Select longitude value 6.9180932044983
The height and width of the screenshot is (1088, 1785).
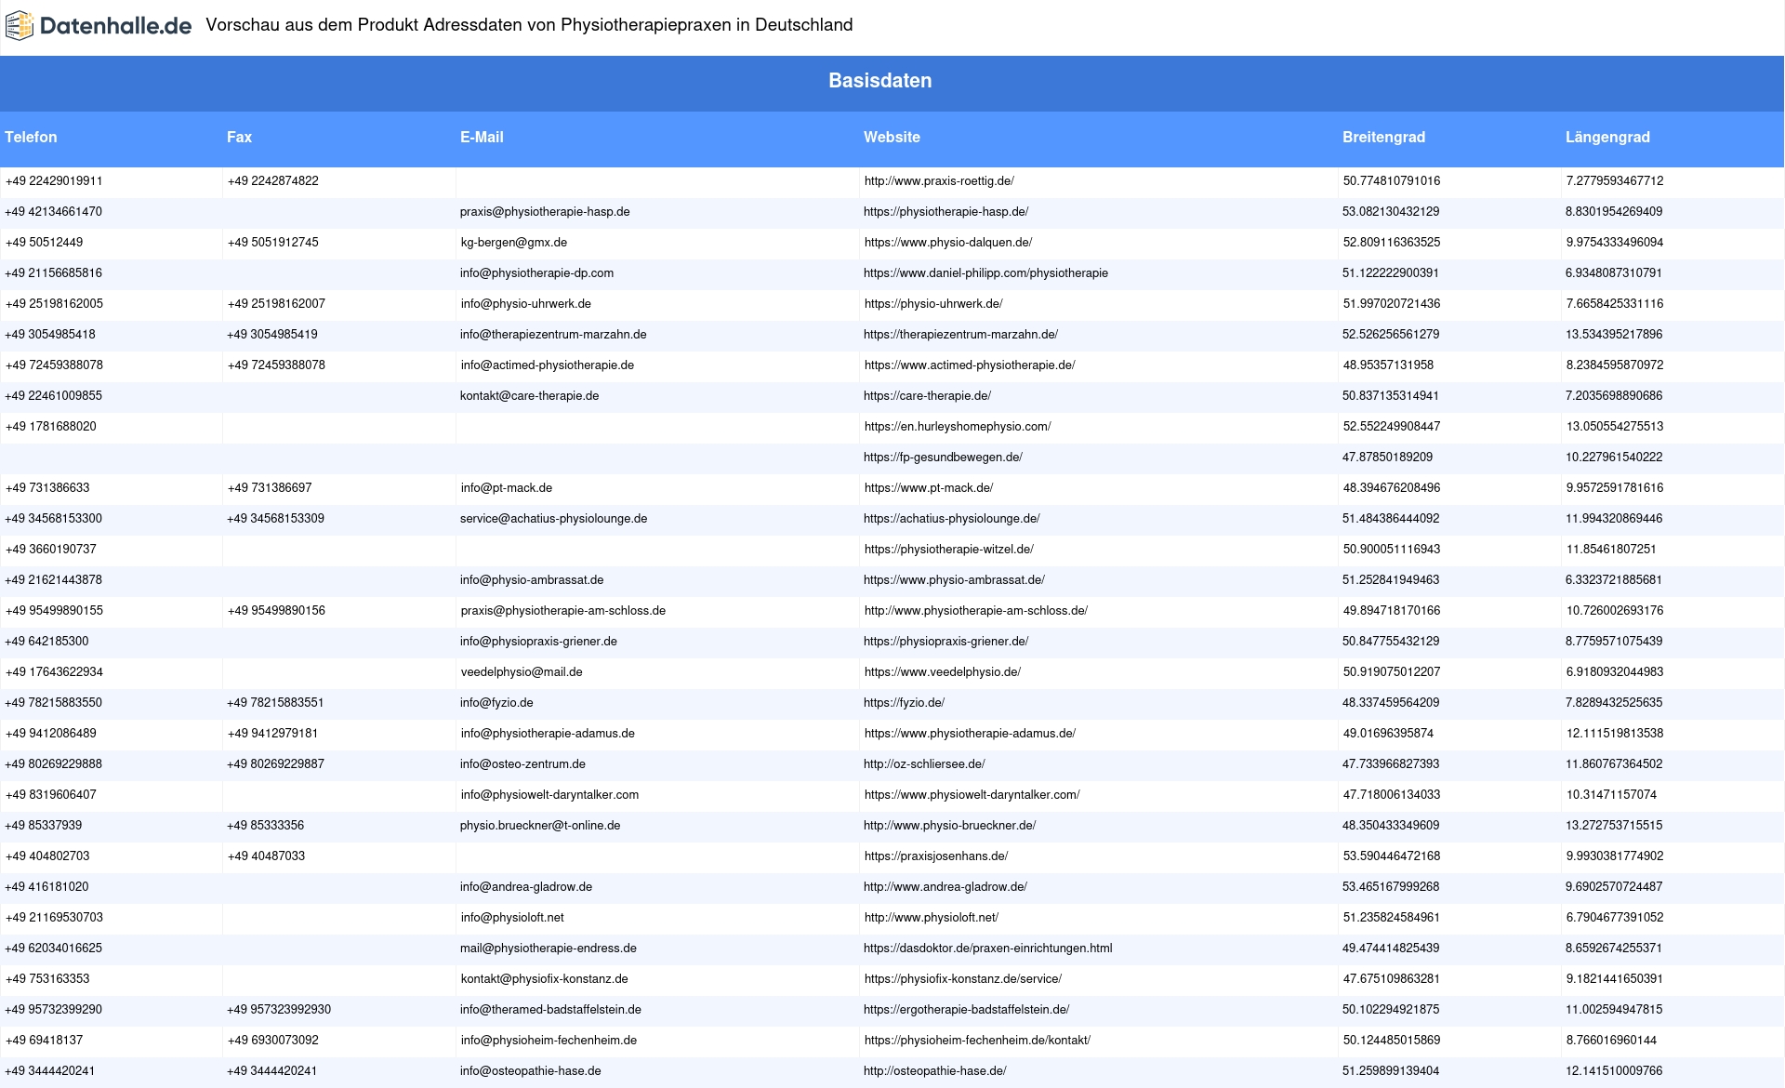tap(1615, 672)
